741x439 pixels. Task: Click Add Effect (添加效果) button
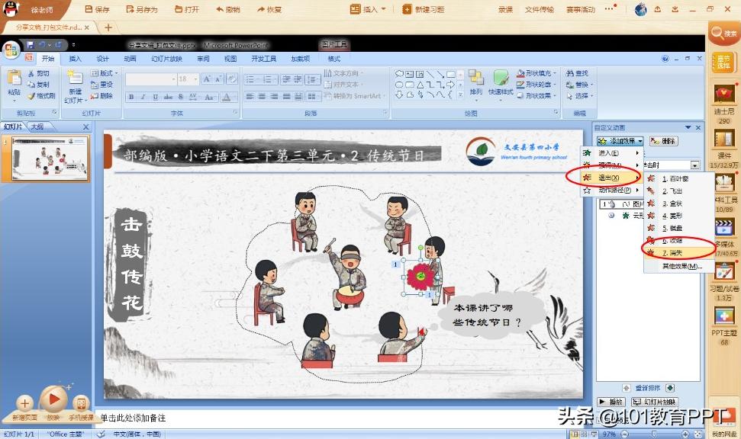(620, 141)
